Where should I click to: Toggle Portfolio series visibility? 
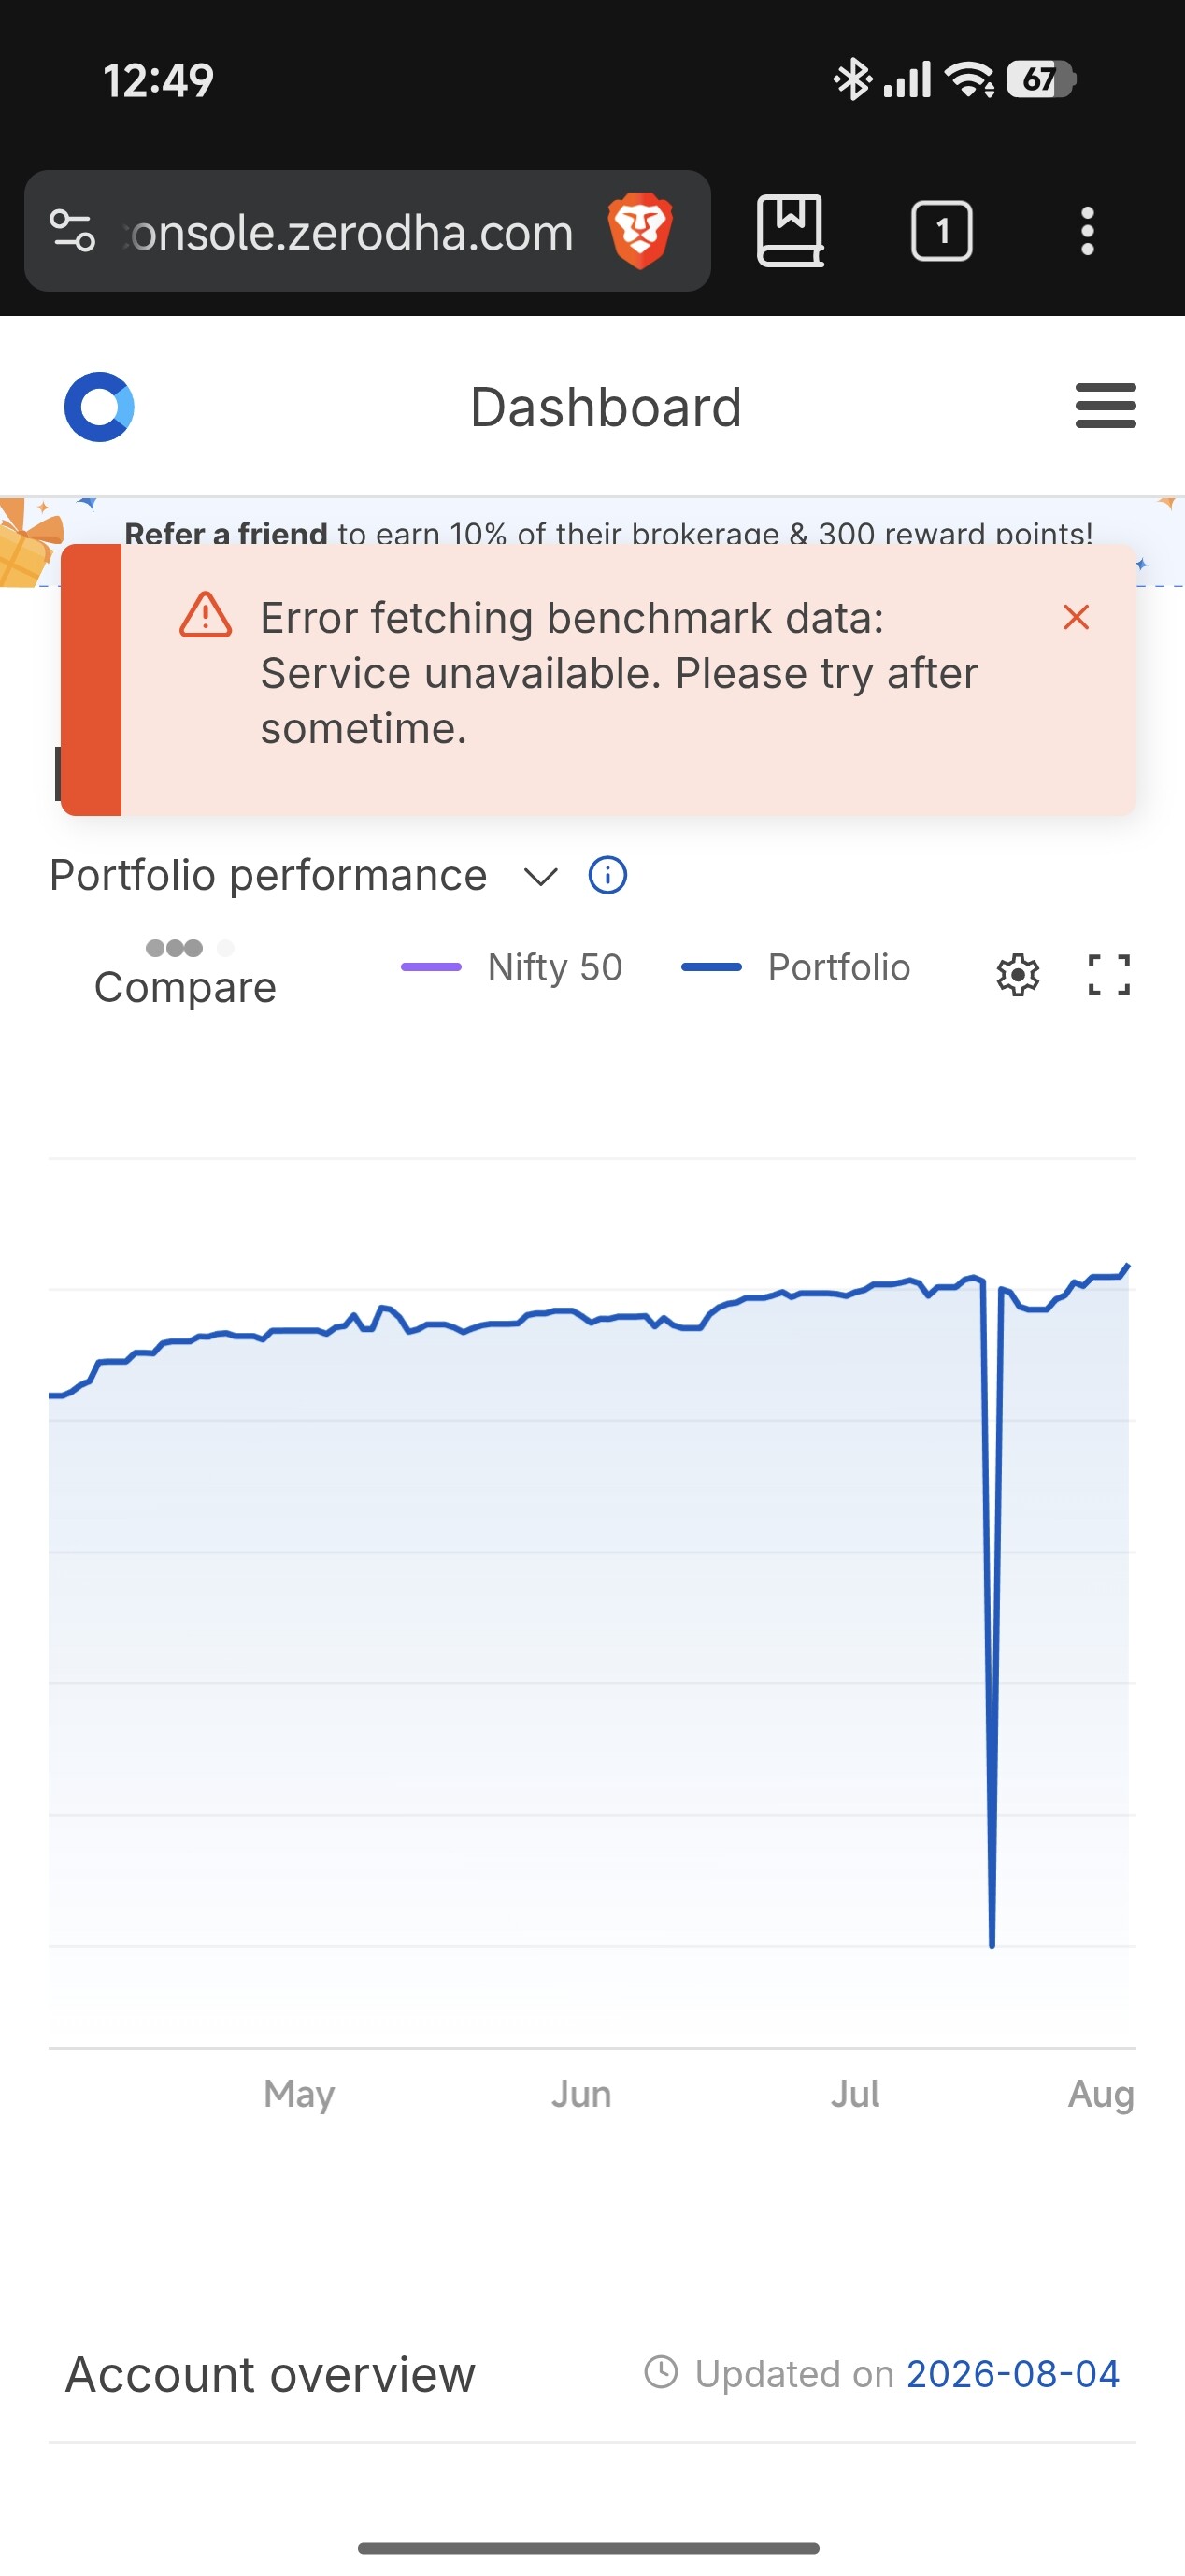point(796,967)
